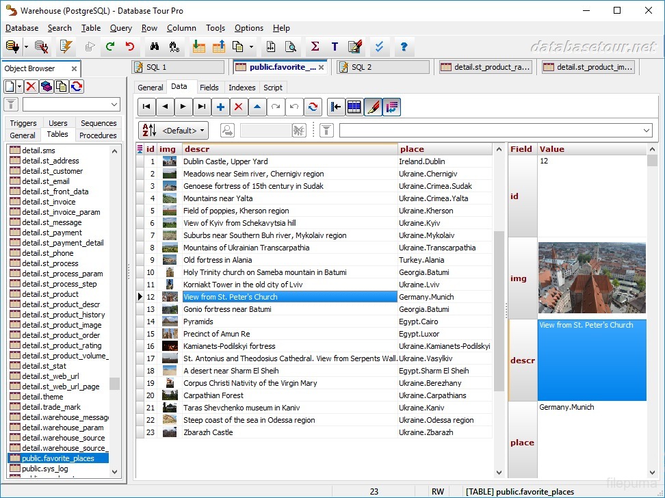The height and width of the screenshot is (498, 665).
Task: Jump to the last record button
Action: pos(201,107)
